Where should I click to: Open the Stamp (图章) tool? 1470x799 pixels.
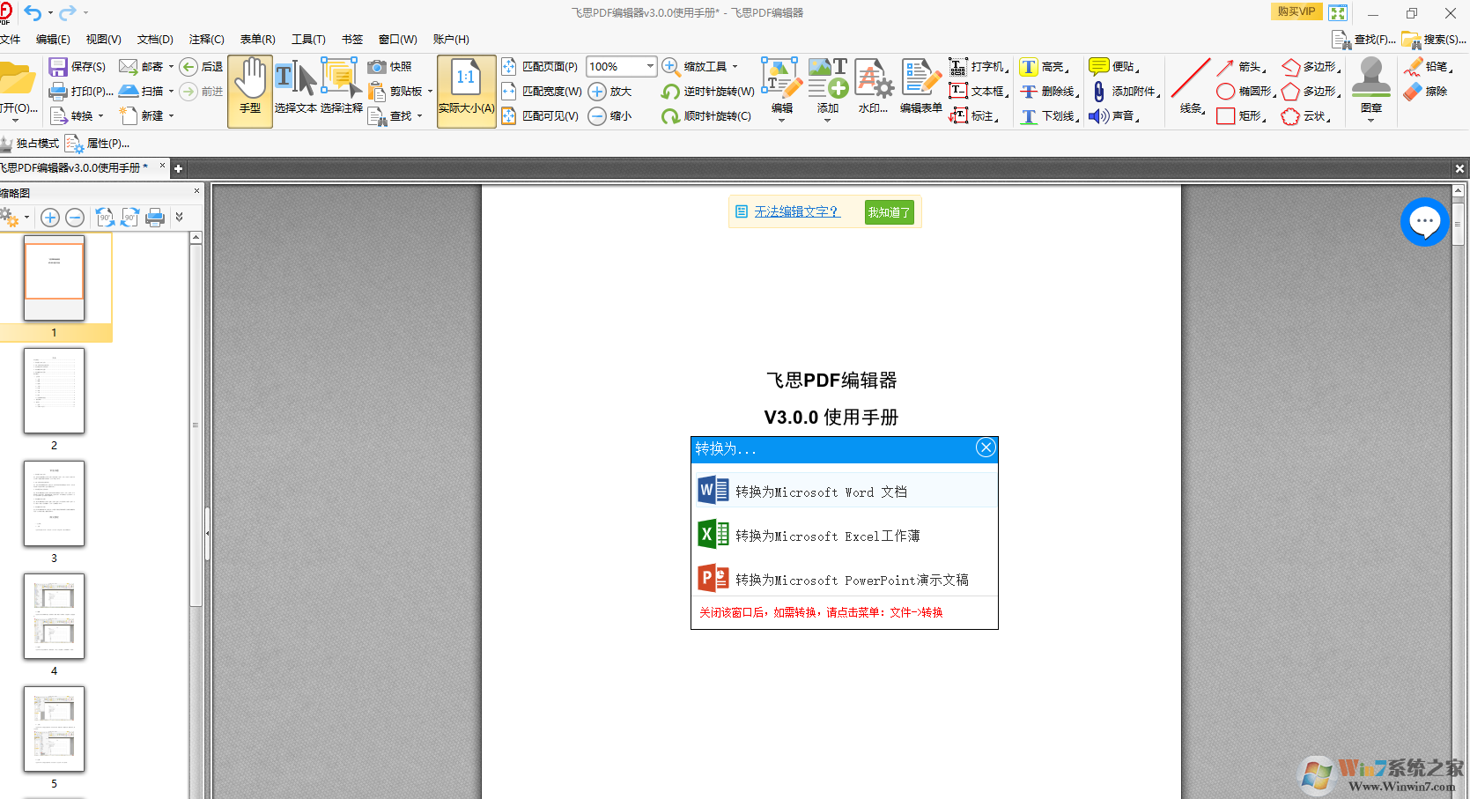point(1370,88)
